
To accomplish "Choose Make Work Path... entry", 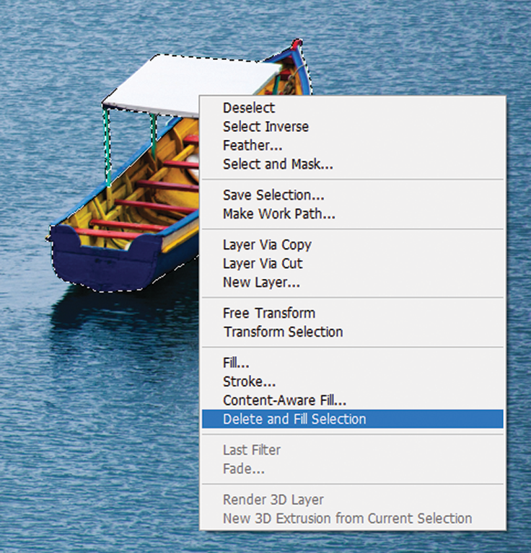I will click(278, 214).
